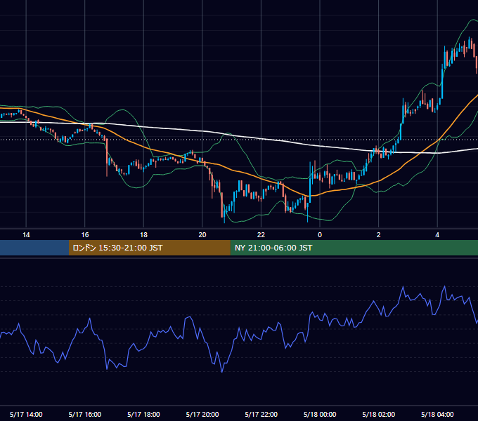
Task: Click the 5/17 14:00 date label
Action: tap(26, 414)
